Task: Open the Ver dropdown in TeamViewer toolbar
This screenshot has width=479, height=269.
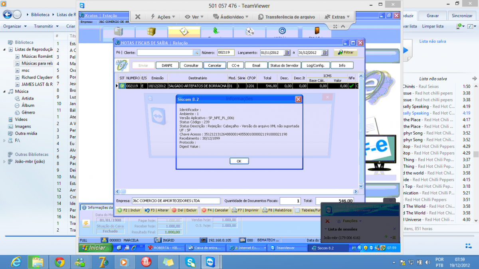Action: coord(194,17)
